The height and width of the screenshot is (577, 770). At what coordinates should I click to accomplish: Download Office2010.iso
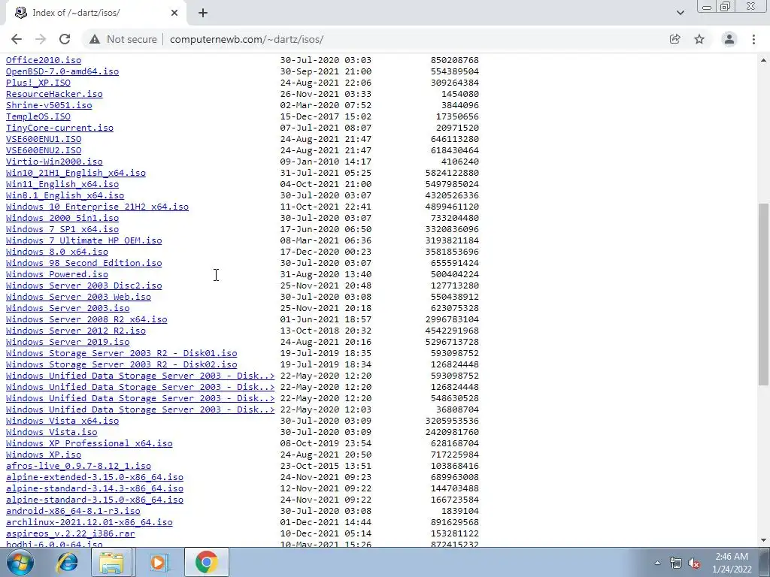[x=44, y=60]
